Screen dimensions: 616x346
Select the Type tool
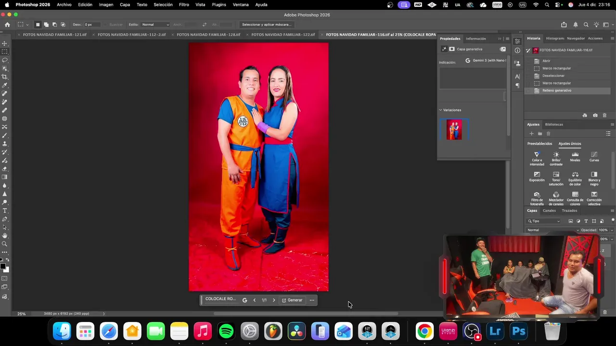click(x=5, y=210)
